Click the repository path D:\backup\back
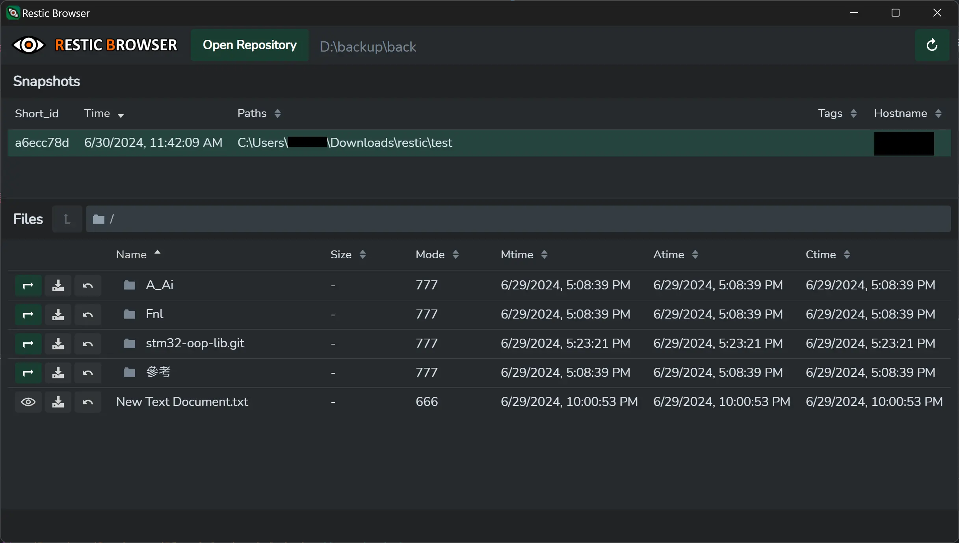Image resolution: width=959 pixels, height=543 pixels. pyautogui.click(x=368, y=47)
